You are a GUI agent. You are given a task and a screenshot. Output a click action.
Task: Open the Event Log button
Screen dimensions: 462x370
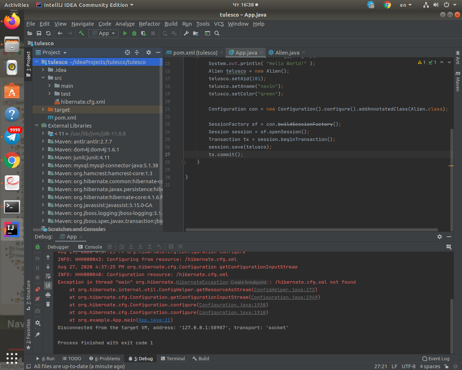pos(436,358)
